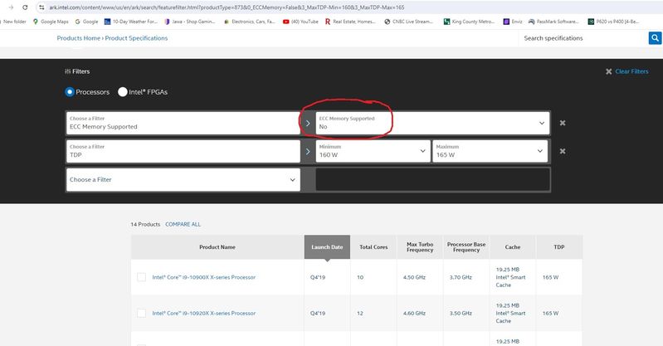Click the address bar URL

point(227,7)
